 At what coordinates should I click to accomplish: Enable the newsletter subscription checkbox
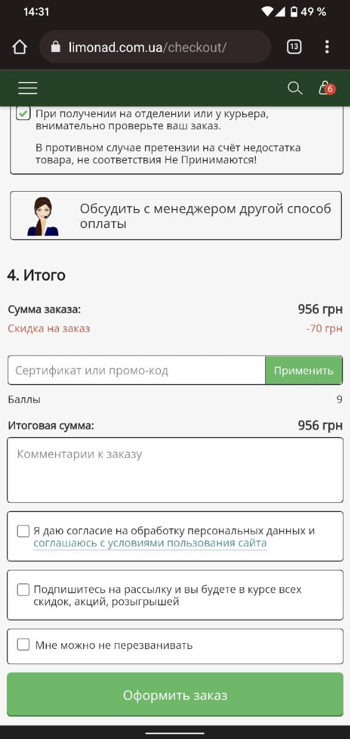pos(23,589)
